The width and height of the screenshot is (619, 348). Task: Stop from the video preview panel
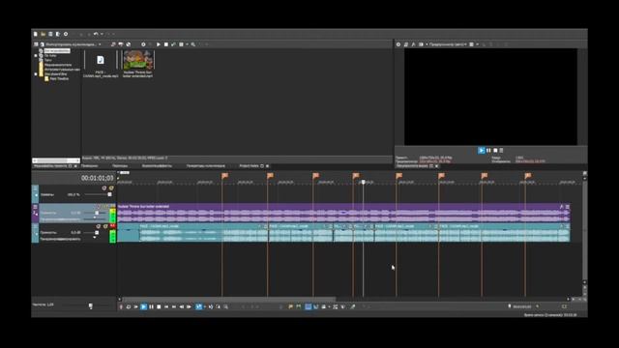(495, 151)
